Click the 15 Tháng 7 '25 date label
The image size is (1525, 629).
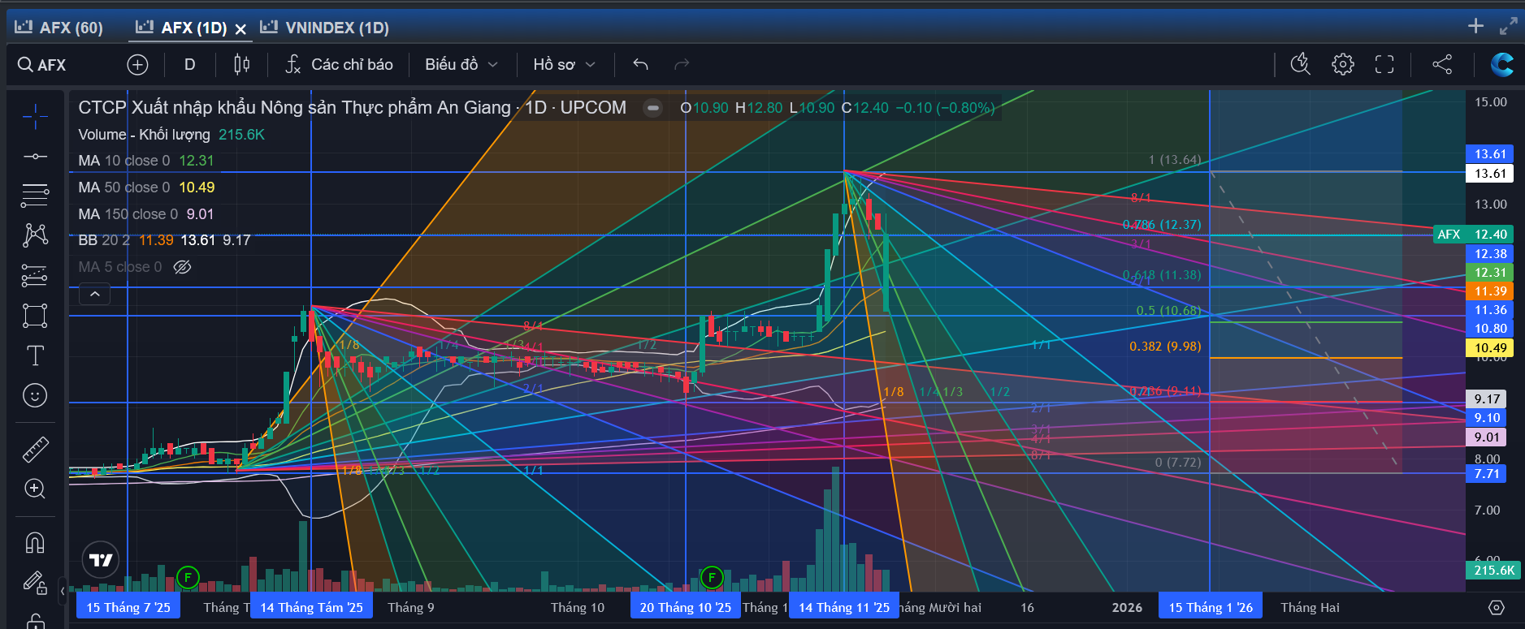(x=128, y=607)
